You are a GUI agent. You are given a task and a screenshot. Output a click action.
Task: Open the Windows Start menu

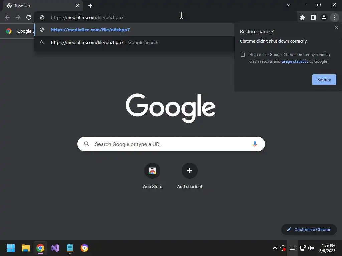(11, 248)
